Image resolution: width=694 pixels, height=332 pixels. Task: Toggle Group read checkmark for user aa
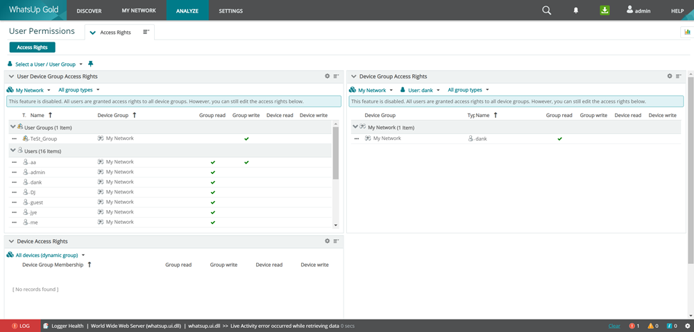coord(213,162)
